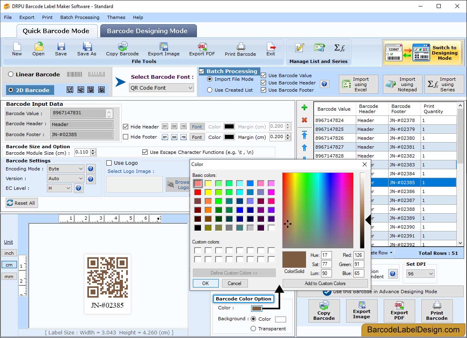
Task: Click the Exit toolbar icon
Action: [271, 49]
